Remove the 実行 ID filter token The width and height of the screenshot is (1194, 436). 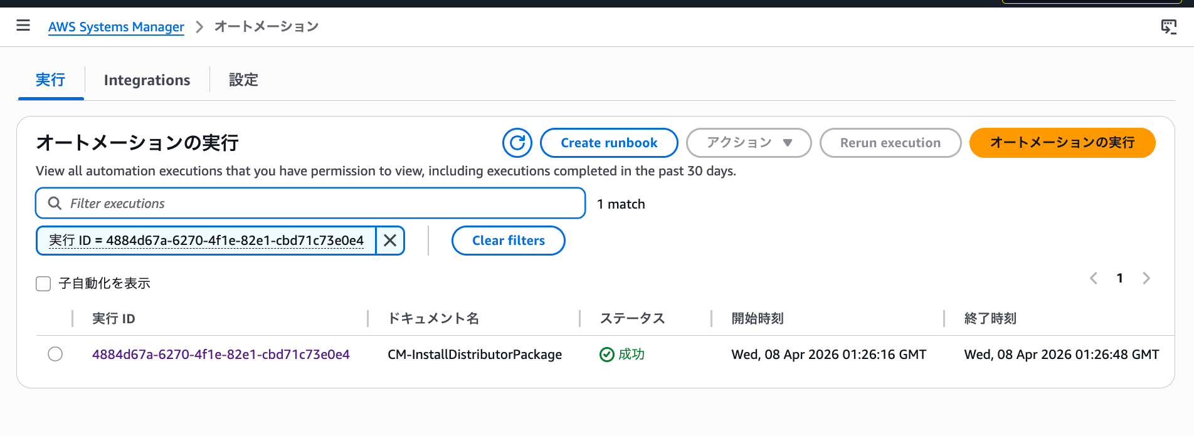[x=390, y=241]
